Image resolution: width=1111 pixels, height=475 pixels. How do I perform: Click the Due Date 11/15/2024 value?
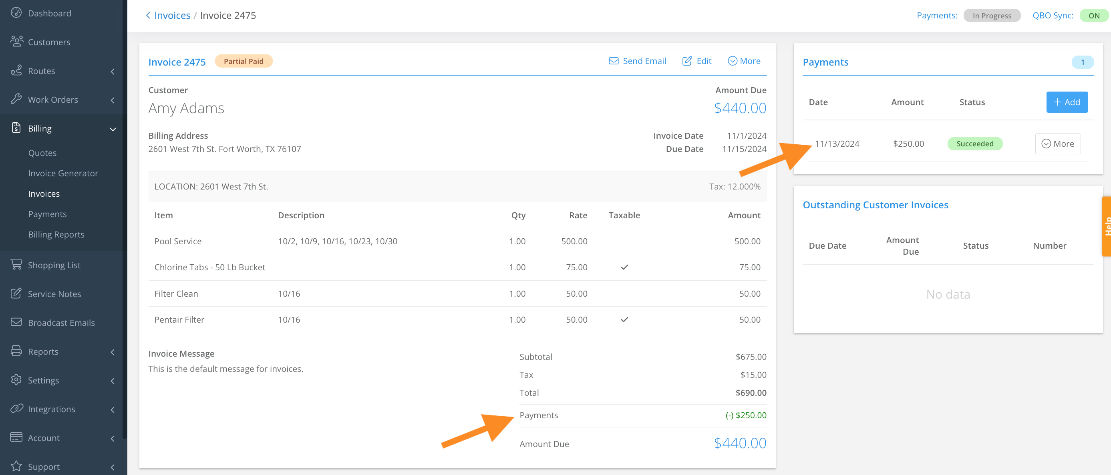click(x=744, y=149)
